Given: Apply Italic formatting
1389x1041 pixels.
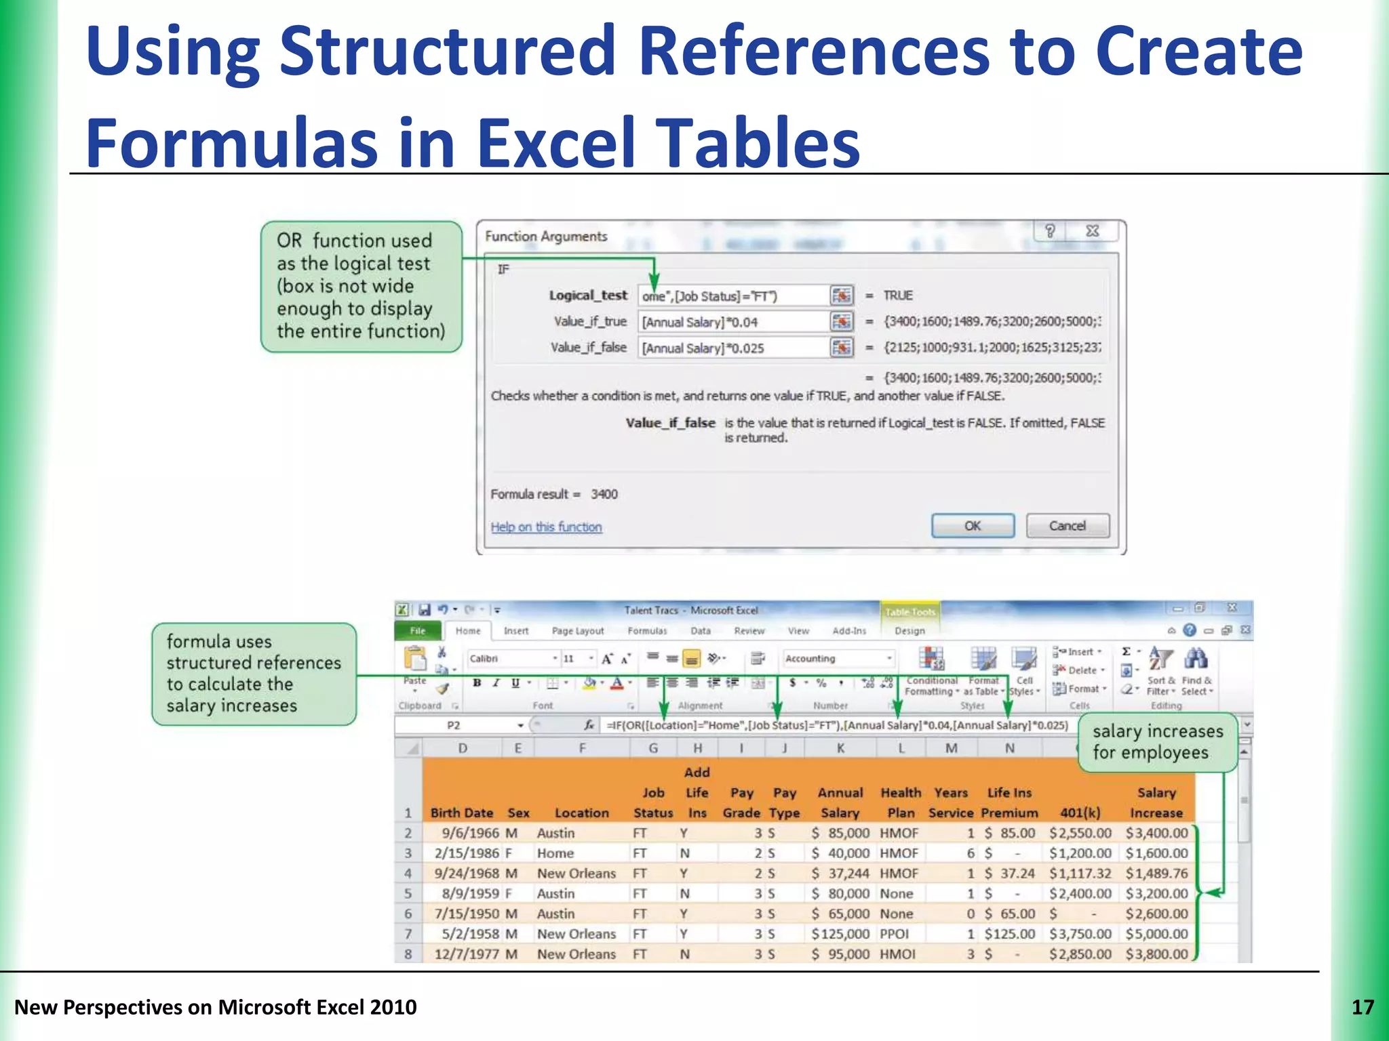Looking at the screenshot, I should (x=496, y=683).
